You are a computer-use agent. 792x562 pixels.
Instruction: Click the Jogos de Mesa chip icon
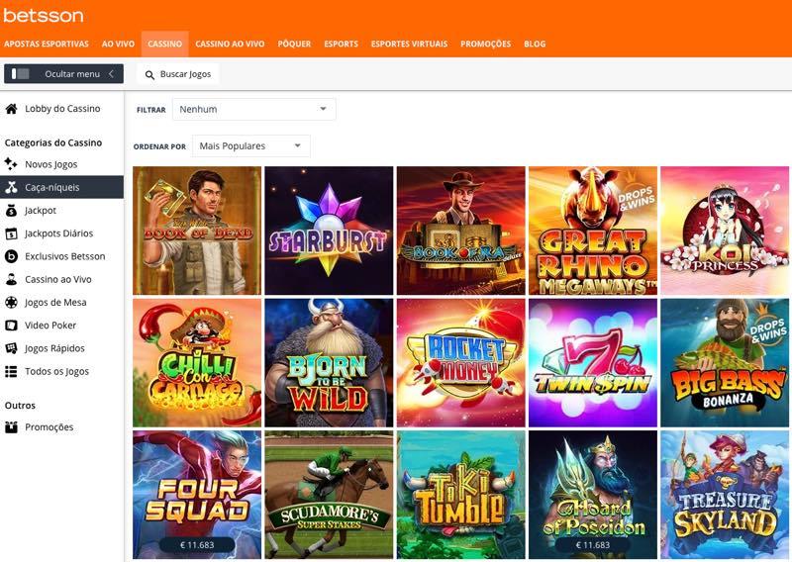coord(11,303)
